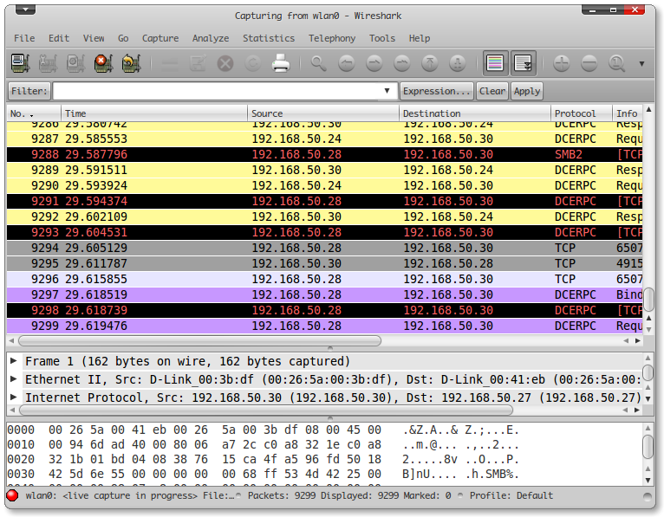Viewport: 664px width, 517px height.
Task: Open the Statistics menu
Action: coord(269,38)
